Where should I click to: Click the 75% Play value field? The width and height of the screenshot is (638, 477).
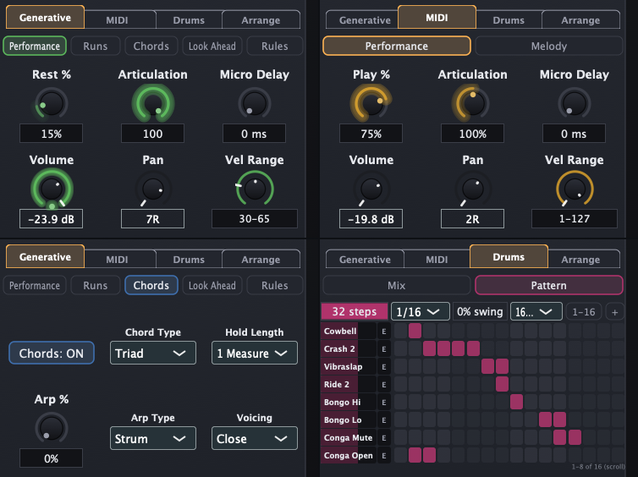pos(371,134)
